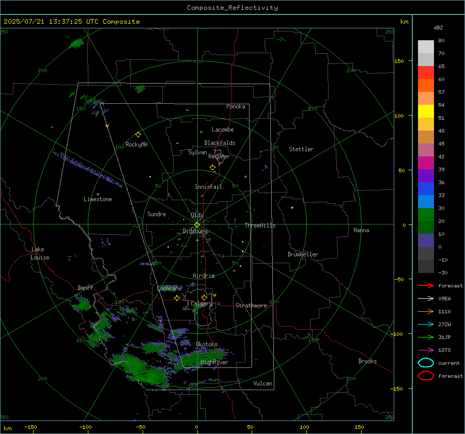Click the orange 111V arrow legend
Image resolution: width=465 pixels, height=434 pixels.
[426, 311]
